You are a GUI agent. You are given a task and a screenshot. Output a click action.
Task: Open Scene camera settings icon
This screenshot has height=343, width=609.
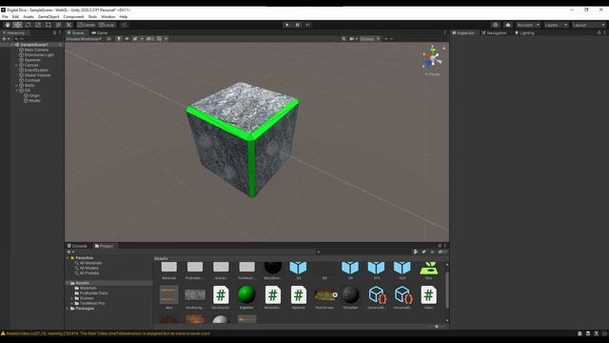click(353, 39)
